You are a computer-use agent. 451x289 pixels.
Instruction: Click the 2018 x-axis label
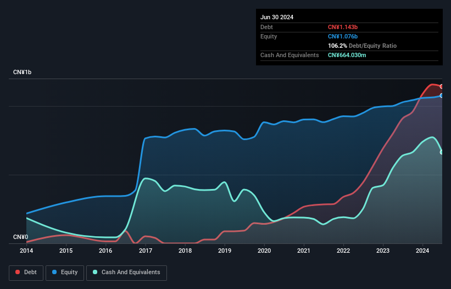click(185, 251)
